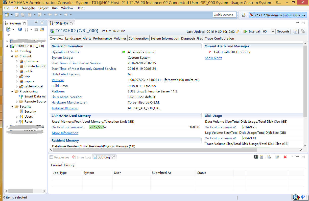309x201 pixels.
Task: Open the Navigate menu
Action: pos(28,8)
